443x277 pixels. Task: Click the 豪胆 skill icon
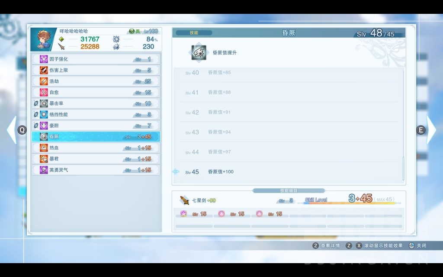[43, 125]
